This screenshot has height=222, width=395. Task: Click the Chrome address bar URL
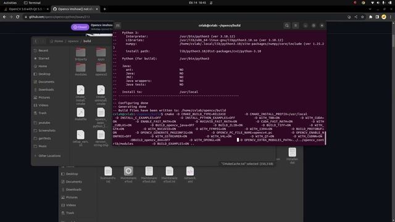click(x=59, y=17)
